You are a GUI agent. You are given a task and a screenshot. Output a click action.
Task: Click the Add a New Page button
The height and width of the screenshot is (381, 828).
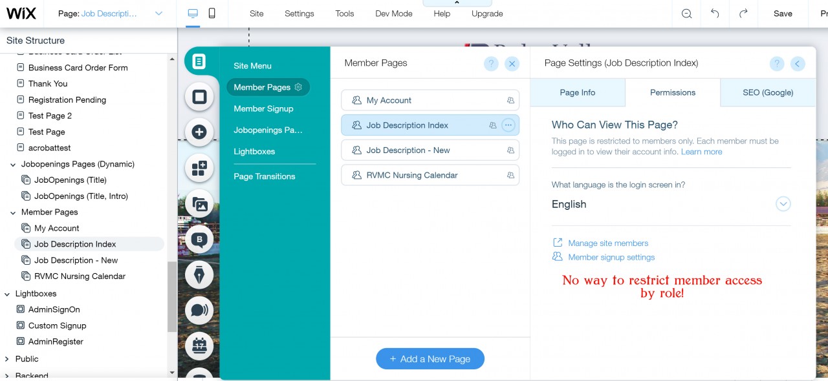(x=430, y=359)
